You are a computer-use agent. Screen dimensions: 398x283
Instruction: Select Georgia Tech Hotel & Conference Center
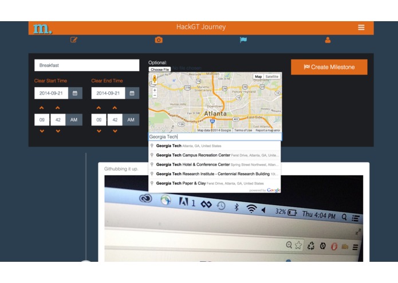tap(215, 164)
